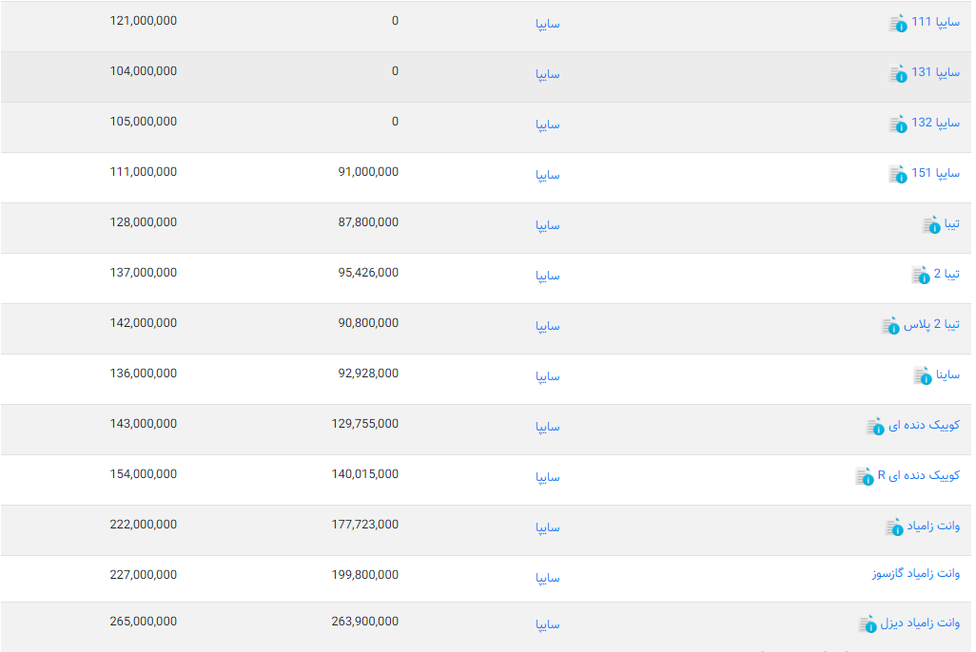View the info icon for وانت زامیاد دیزل
This screenshot has width=976, height=652.
868,624
